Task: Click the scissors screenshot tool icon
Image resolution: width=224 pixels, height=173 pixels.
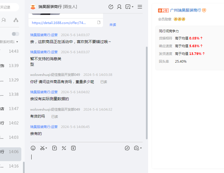Action: tap(42, 148)
